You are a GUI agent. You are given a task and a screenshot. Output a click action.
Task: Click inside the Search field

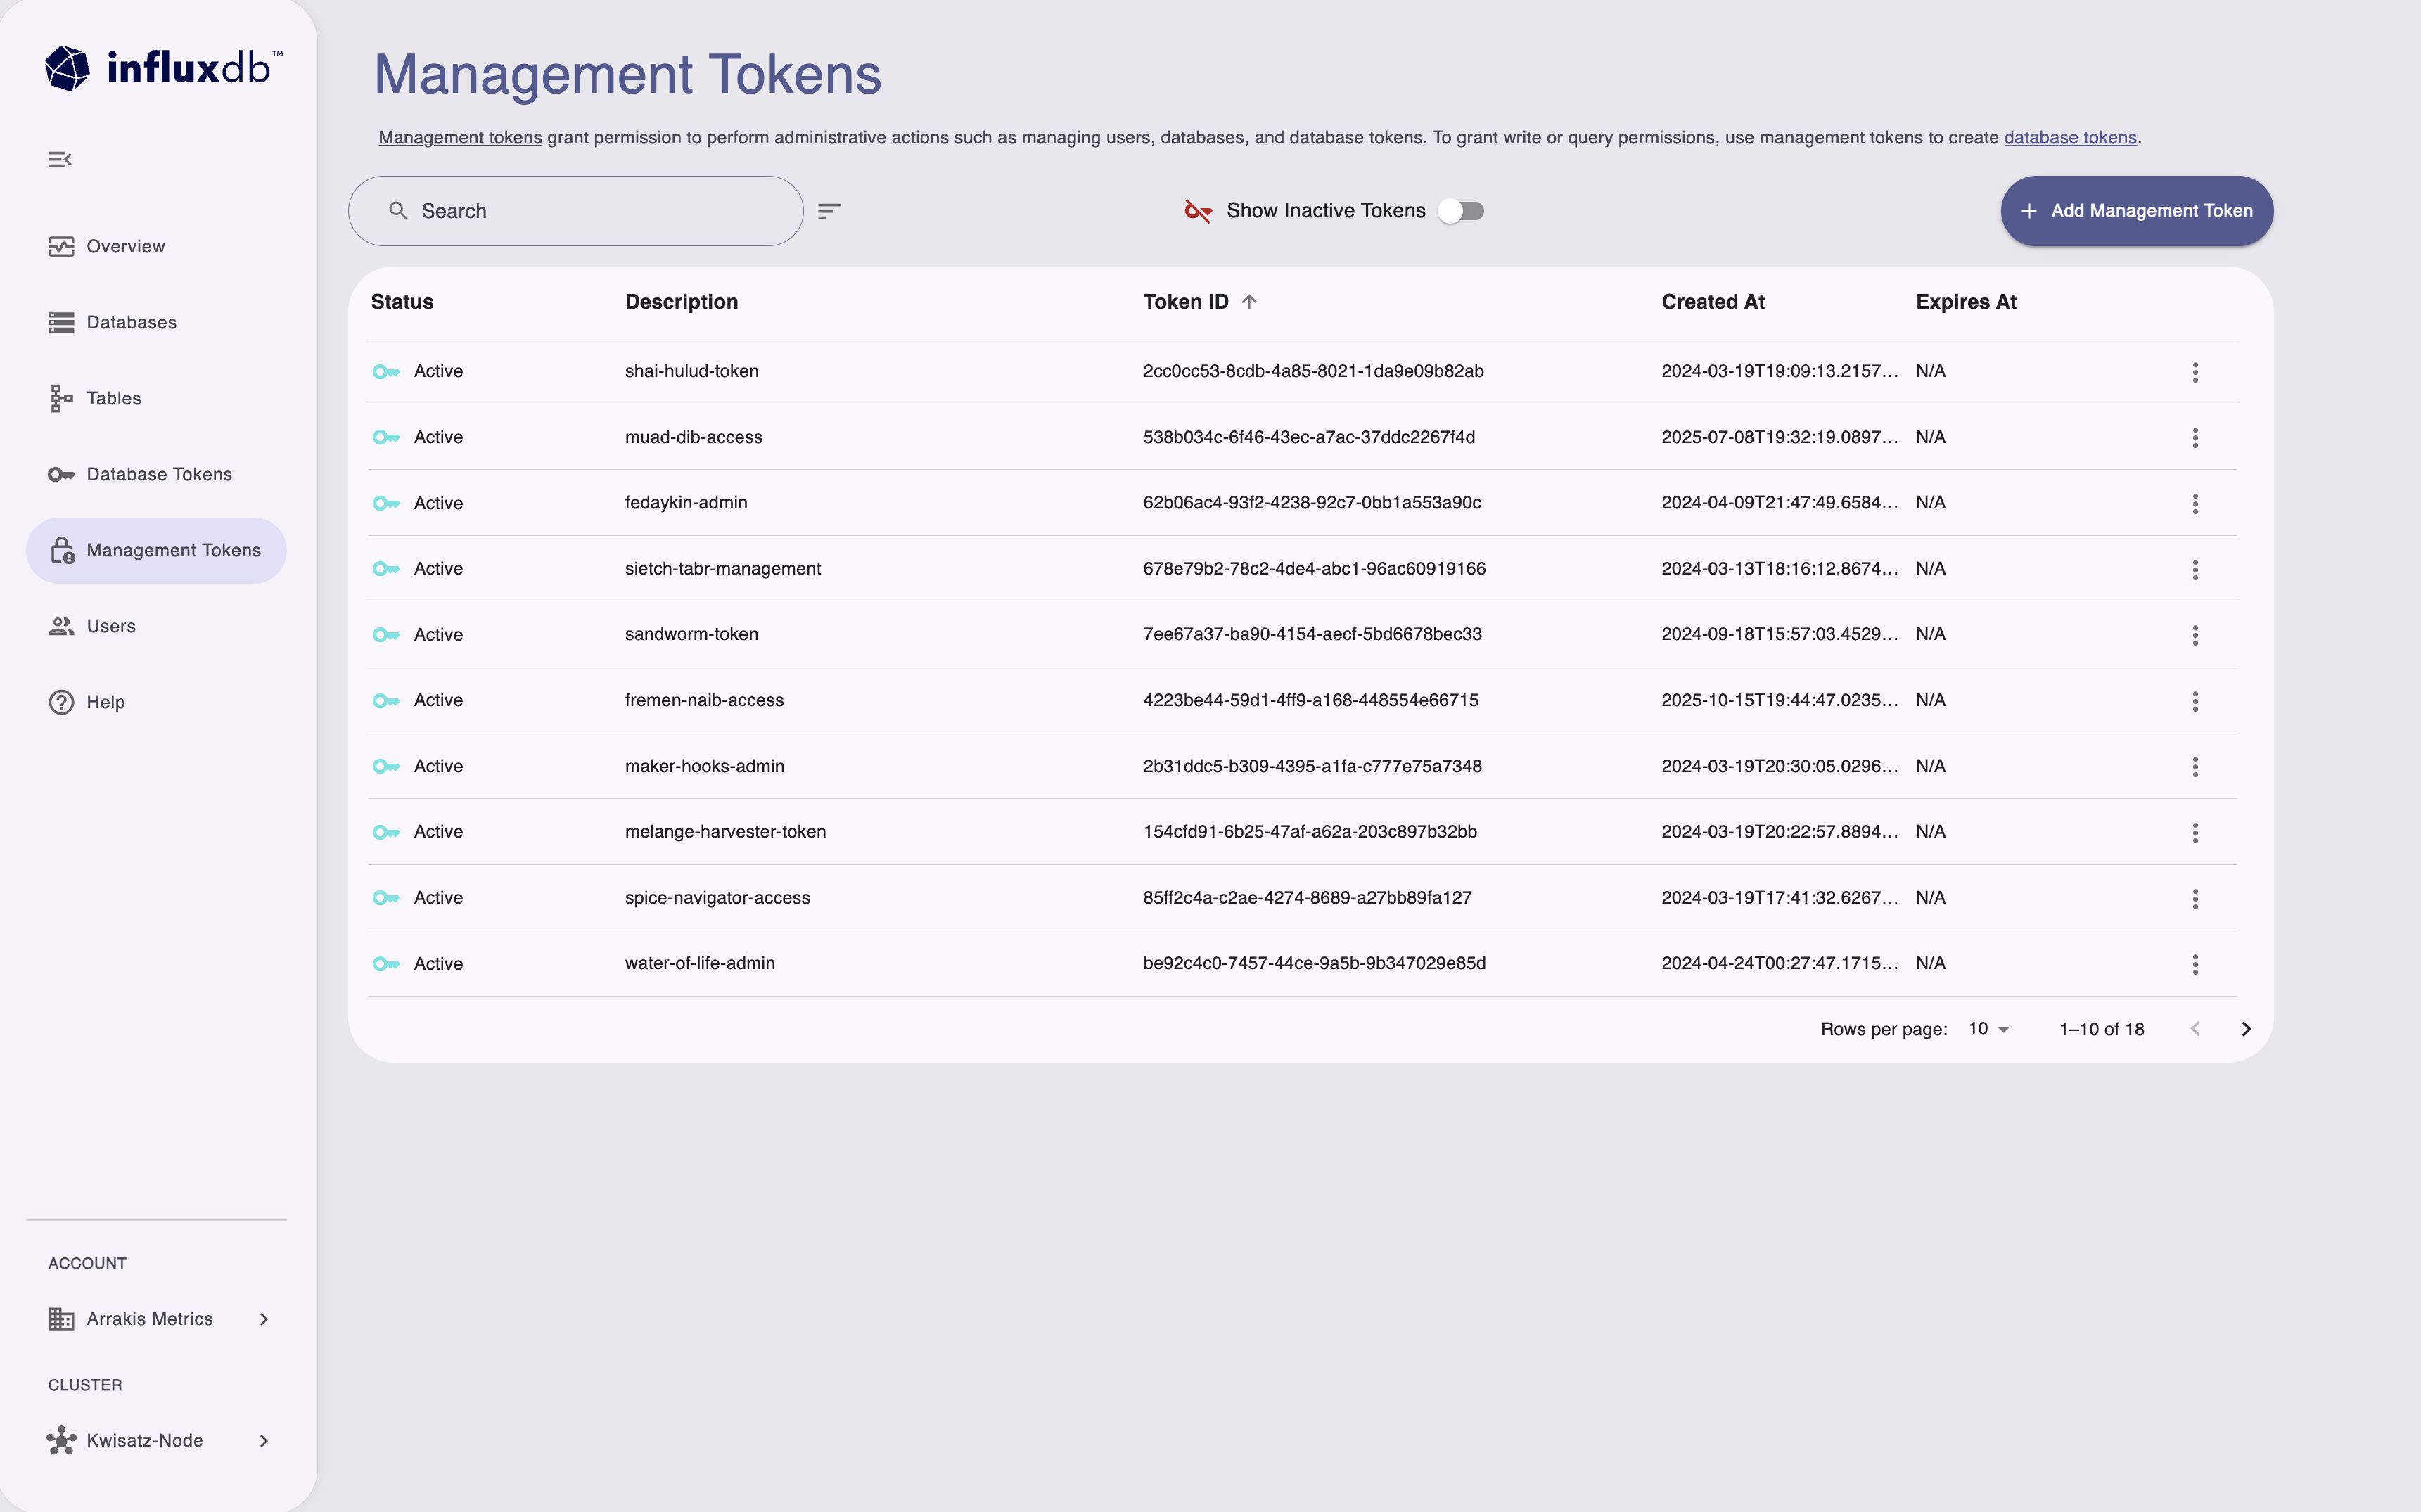pos(575,211)
